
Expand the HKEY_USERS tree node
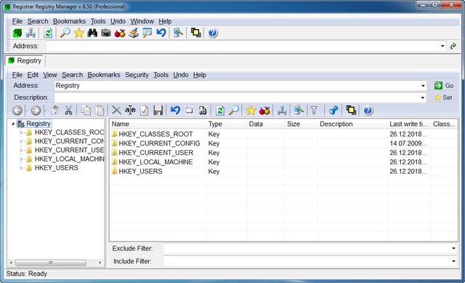coord(21,168)
